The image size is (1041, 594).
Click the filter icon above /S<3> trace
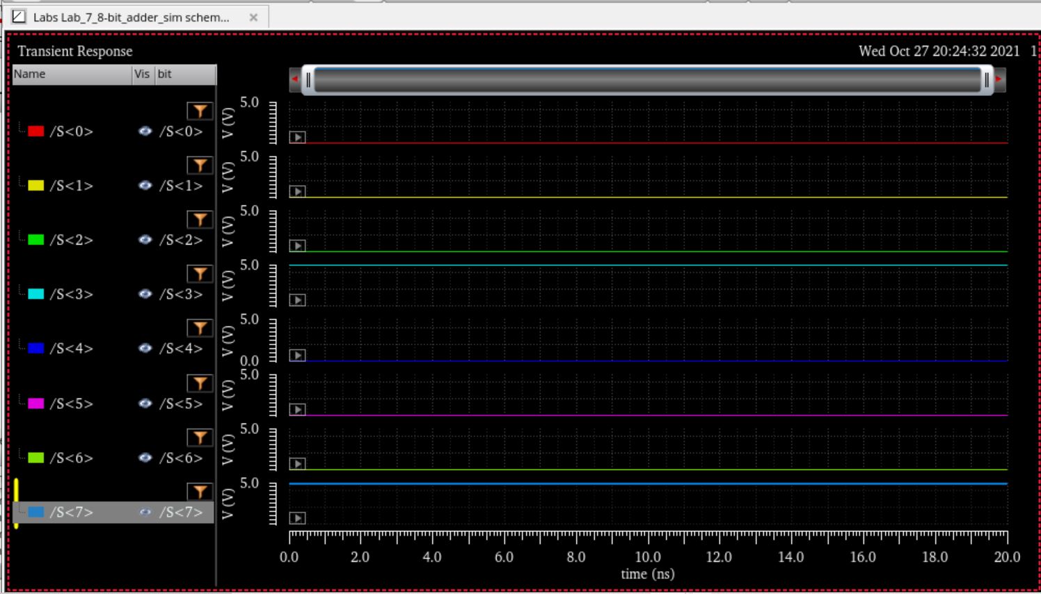coord(200,274)
